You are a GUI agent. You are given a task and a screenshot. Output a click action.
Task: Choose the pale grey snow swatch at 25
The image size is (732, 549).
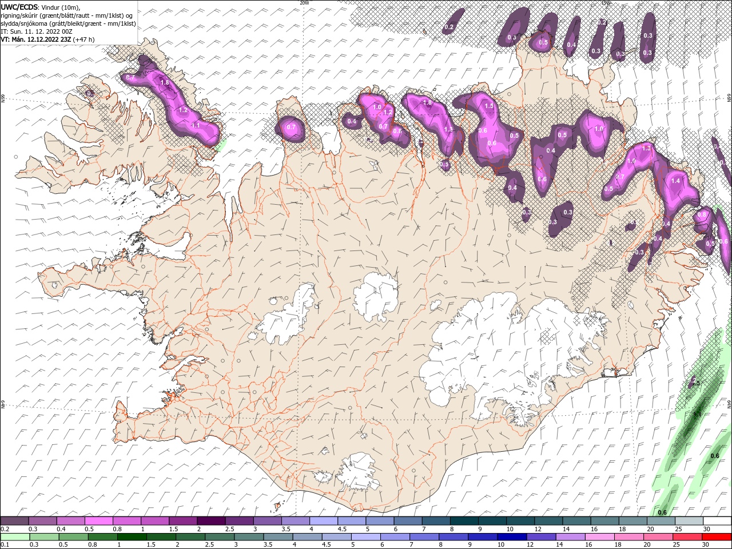pos(689,520)
